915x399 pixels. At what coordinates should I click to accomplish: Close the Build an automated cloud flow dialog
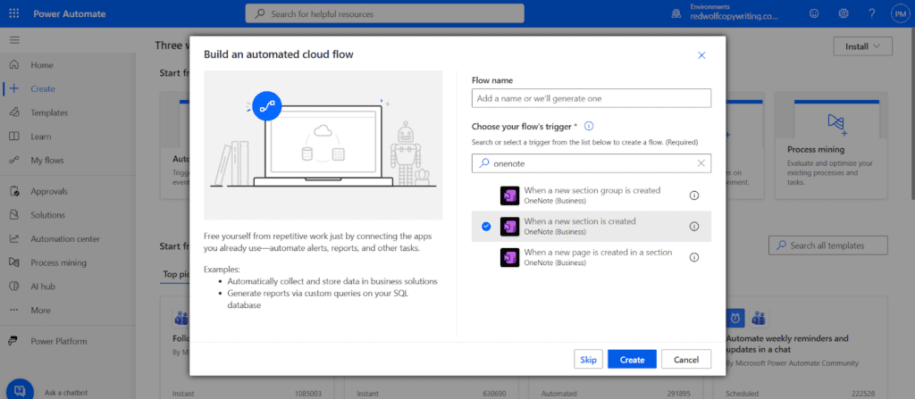(701, 55)
